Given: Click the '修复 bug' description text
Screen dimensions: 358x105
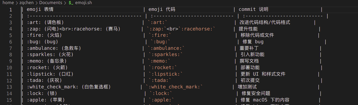Looking at the screenshot, I should point(253,42).
